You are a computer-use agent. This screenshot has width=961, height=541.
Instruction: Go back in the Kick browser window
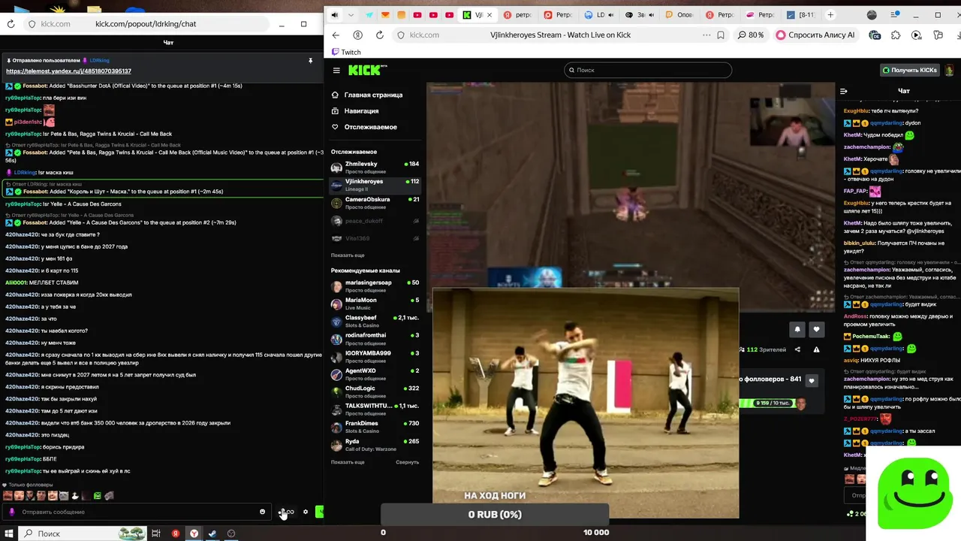(336, 35)
